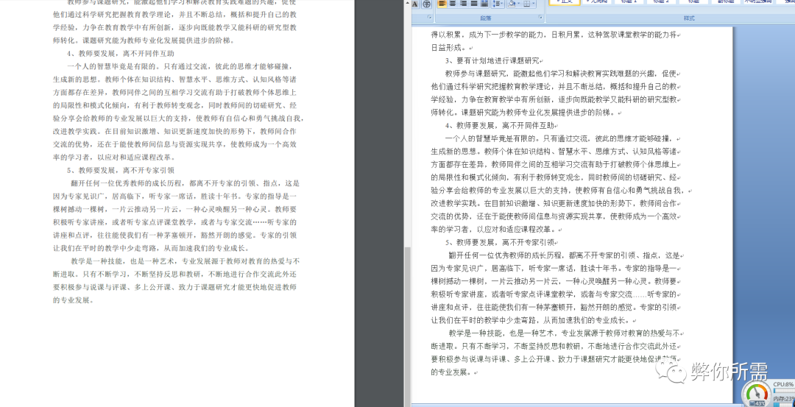Click the 样式 ribbon group label
Viewport: 795px width, 407px height.
pos(689,18)
